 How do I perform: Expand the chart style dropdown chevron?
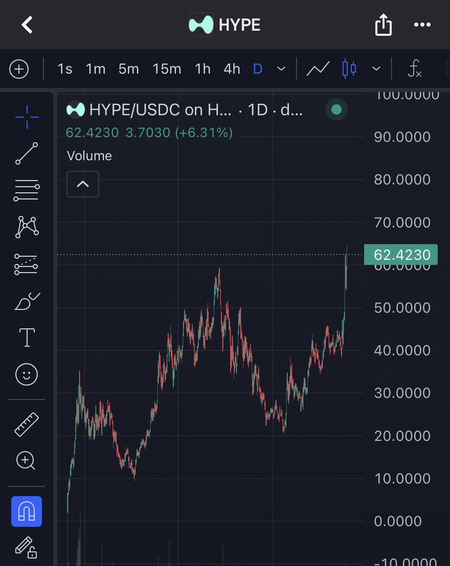tap(376, 69)
